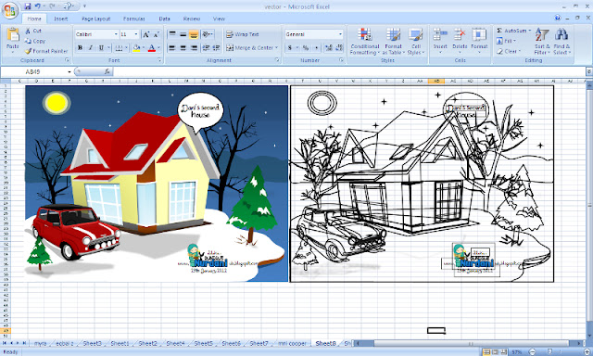Open the borders dropdown arrow

(x=126, y=47)
